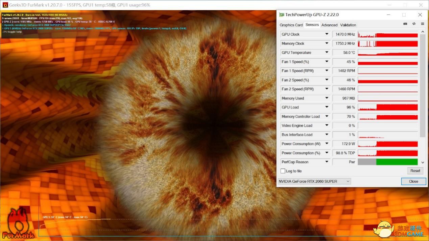Maximize the FurMark window

[405, 5]
